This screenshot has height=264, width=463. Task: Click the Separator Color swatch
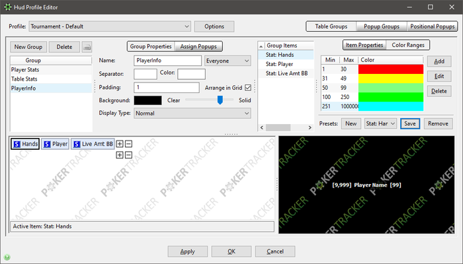pos(191,74)
